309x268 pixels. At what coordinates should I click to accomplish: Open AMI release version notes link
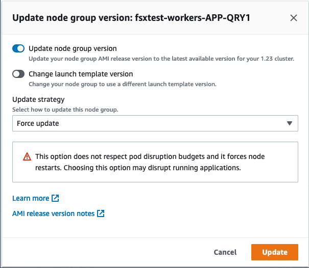(x=54, y=213)
